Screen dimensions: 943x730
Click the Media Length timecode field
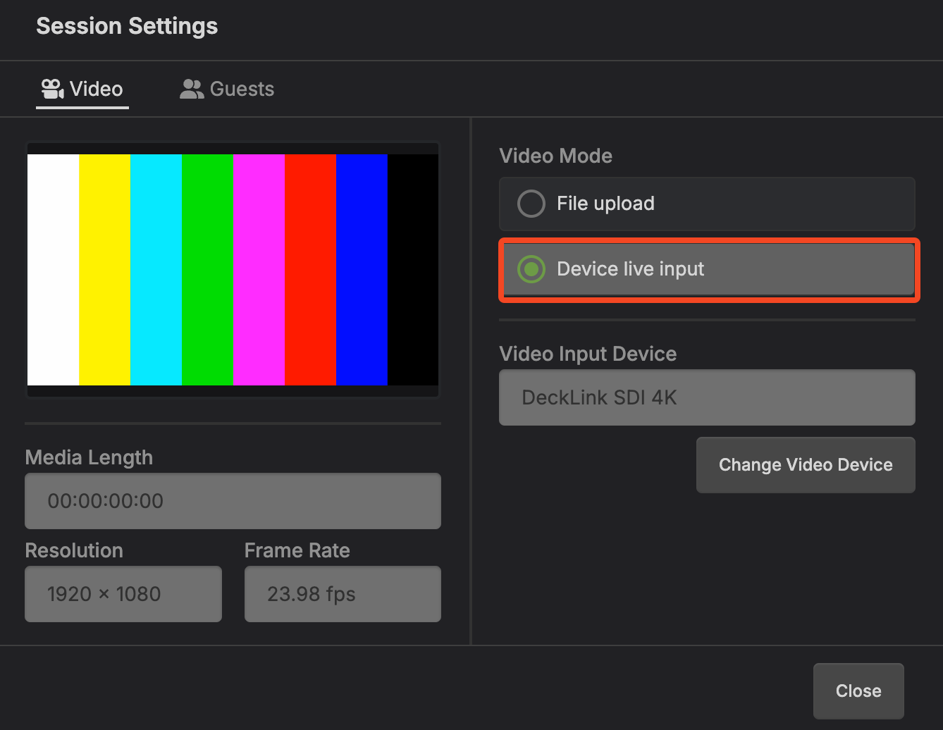pos(233,501)
